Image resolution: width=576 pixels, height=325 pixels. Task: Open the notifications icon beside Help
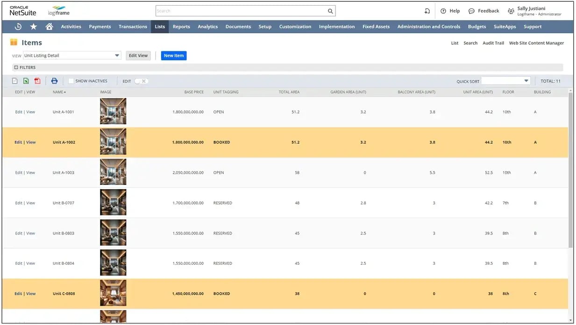coord(427,11)
